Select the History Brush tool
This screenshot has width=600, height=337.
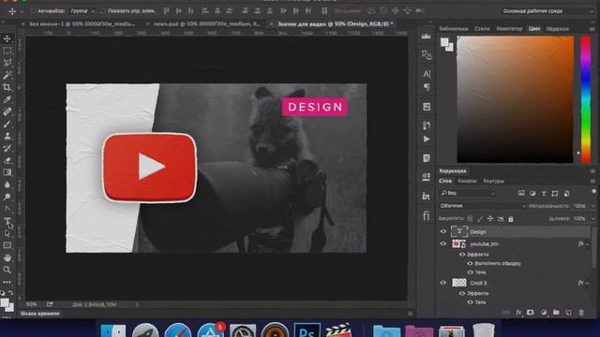[7, 148]
